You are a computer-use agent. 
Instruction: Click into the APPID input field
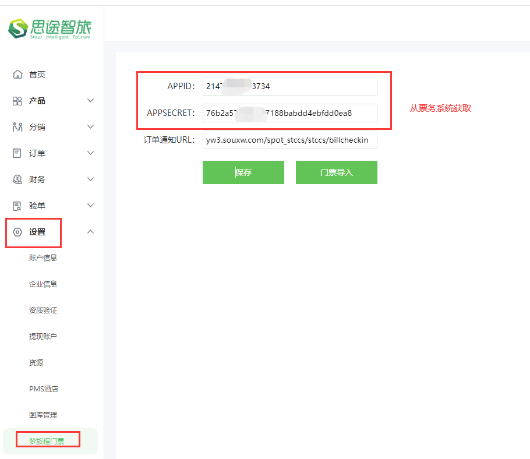[289, 86]
